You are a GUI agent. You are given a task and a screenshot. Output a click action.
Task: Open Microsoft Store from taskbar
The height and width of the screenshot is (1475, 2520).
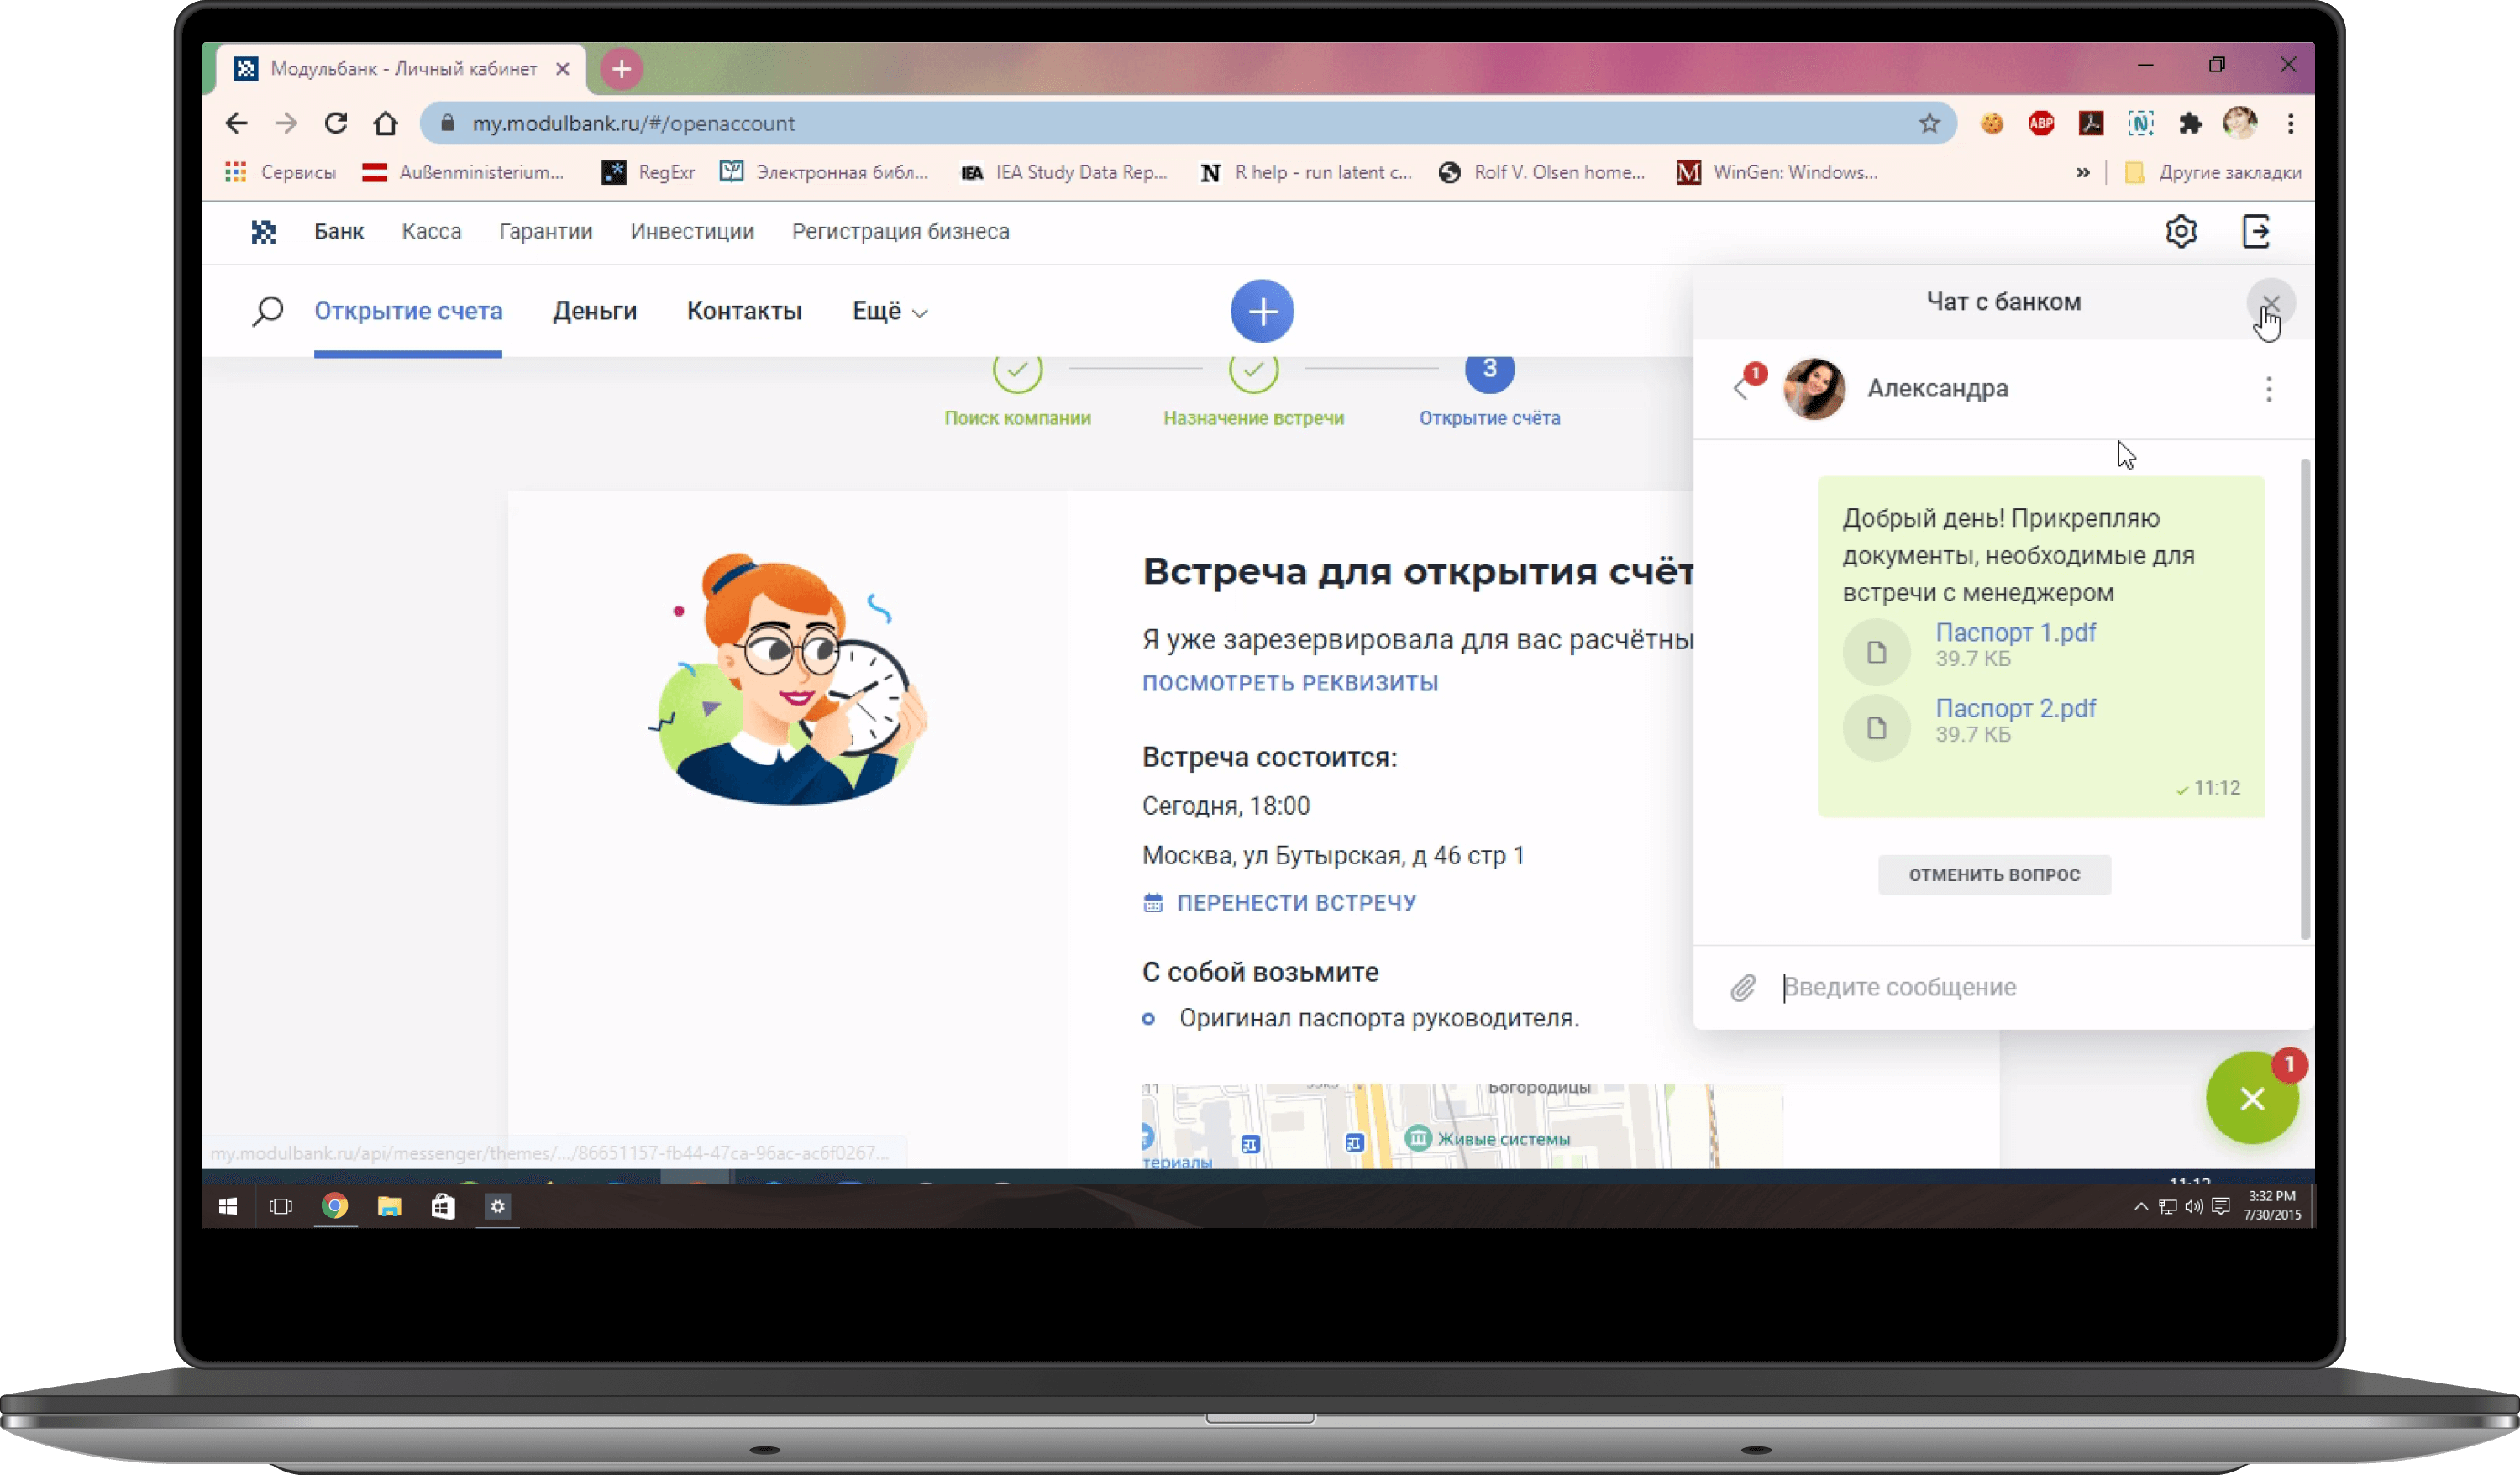443,1206
